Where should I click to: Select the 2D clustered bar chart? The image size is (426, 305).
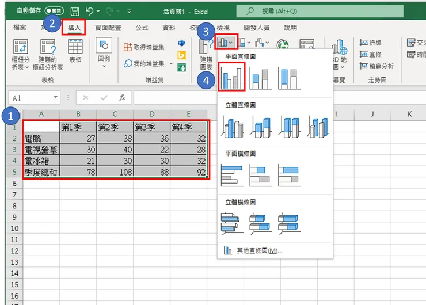(232, 175)
